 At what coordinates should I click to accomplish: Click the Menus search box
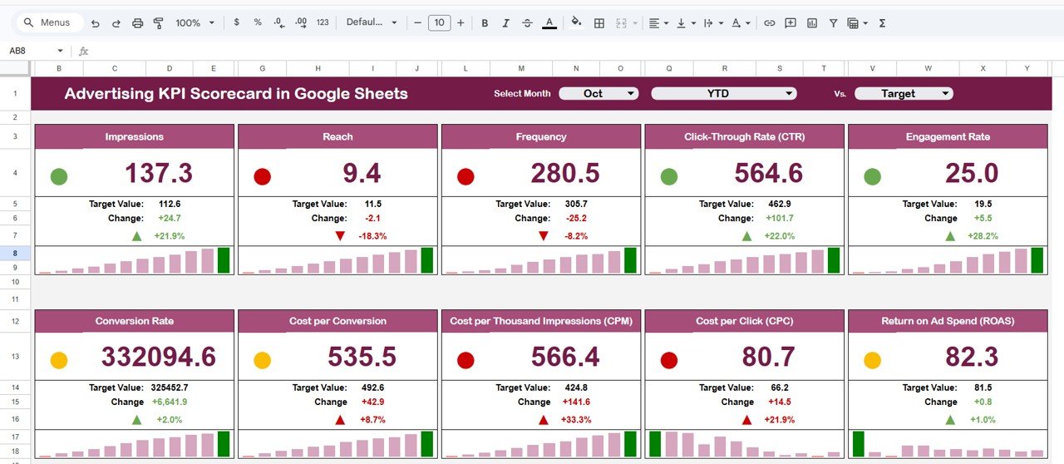pos(52,23)
